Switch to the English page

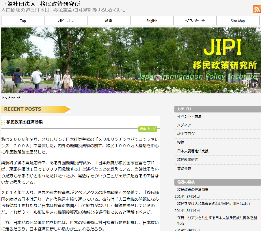point(152,21)
